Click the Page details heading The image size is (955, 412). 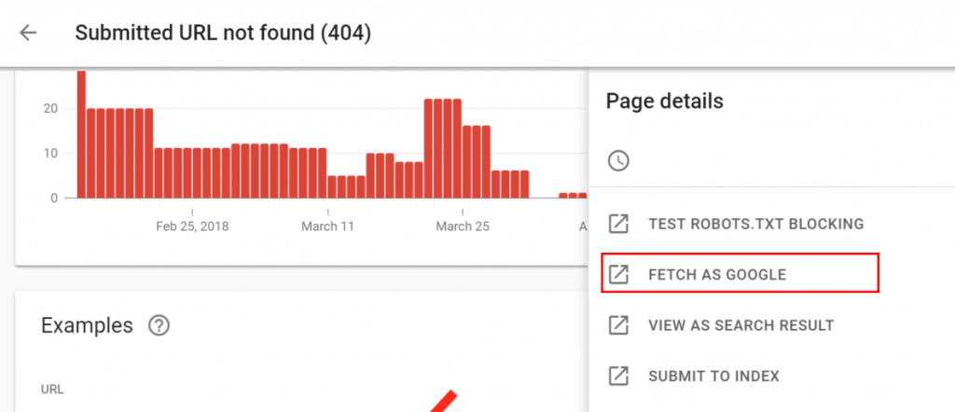(664, 101)
